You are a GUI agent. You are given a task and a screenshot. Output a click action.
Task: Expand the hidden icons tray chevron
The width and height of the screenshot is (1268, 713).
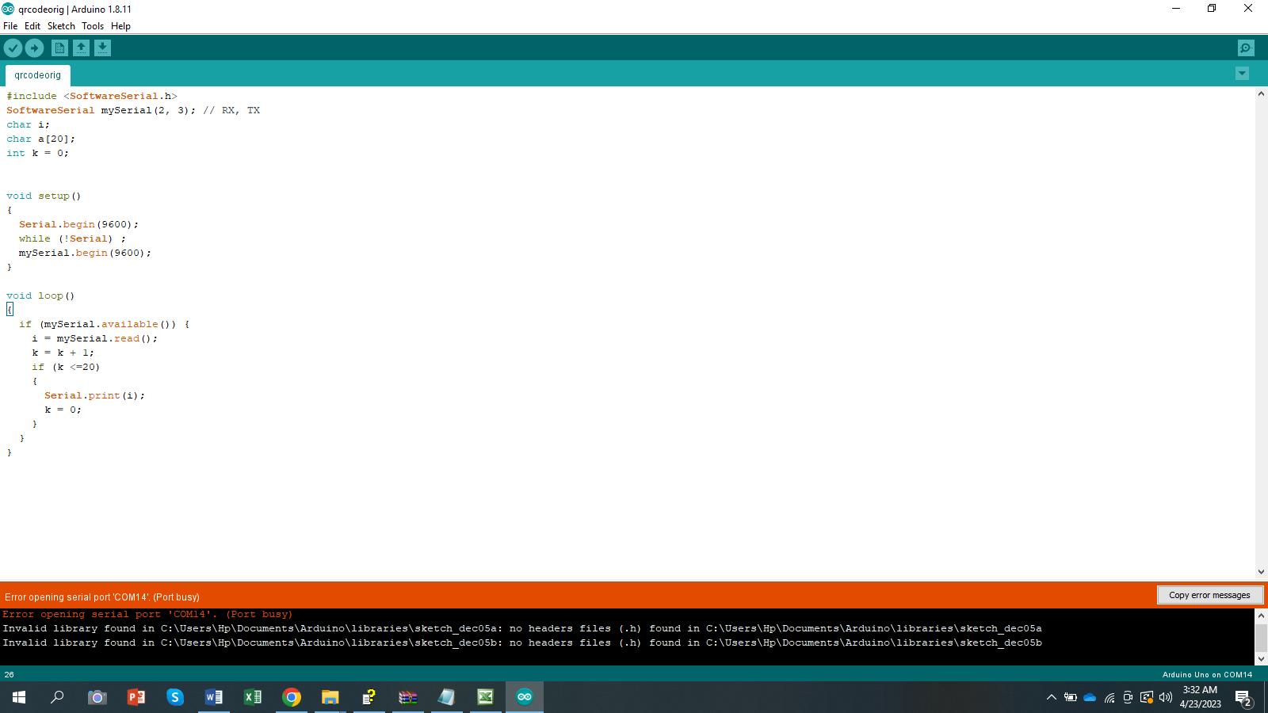1052,698
